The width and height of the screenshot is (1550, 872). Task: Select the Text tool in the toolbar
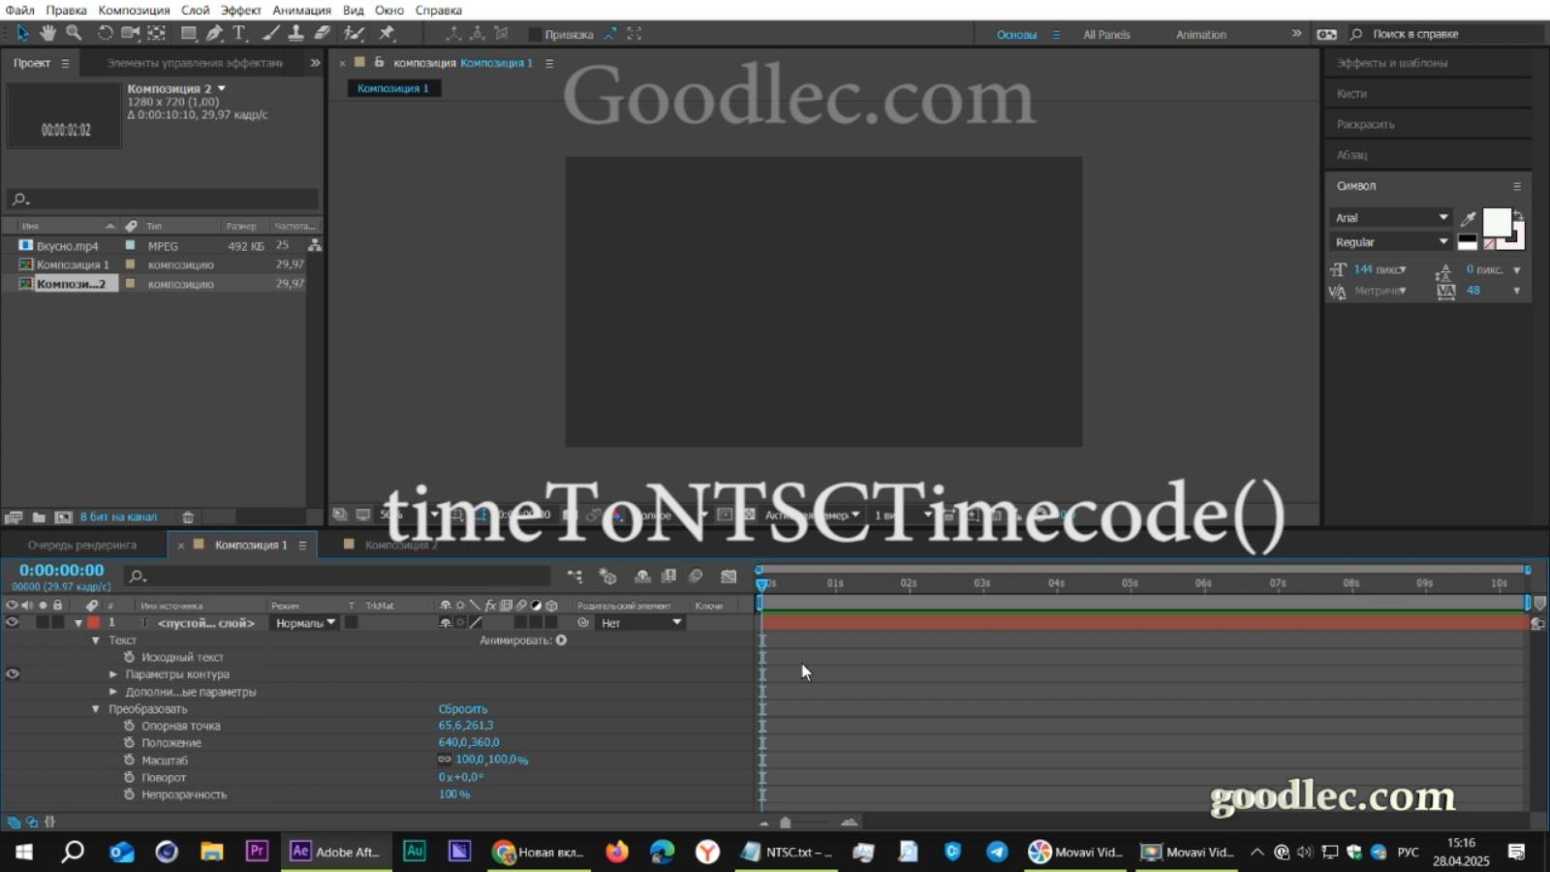238,33
